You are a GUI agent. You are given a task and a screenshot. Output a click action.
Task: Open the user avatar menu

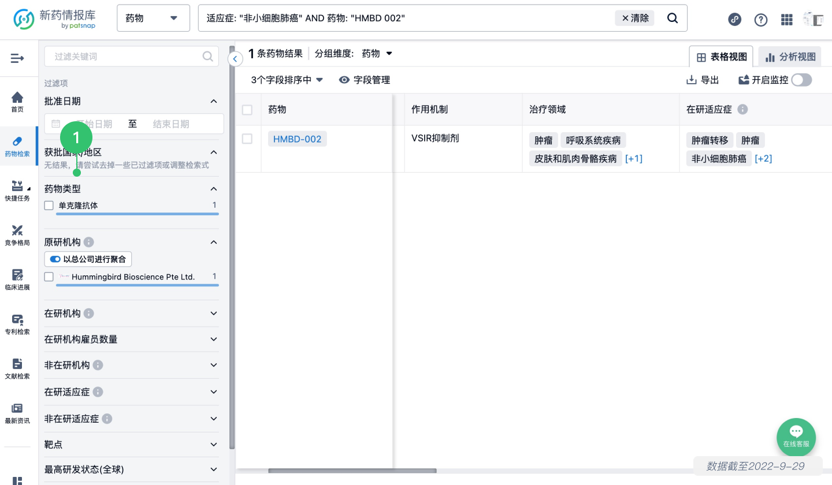[x=813, y=19]
